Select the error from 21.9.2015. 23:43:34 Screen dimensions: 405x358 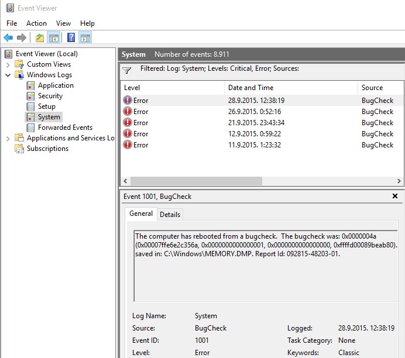256,123
